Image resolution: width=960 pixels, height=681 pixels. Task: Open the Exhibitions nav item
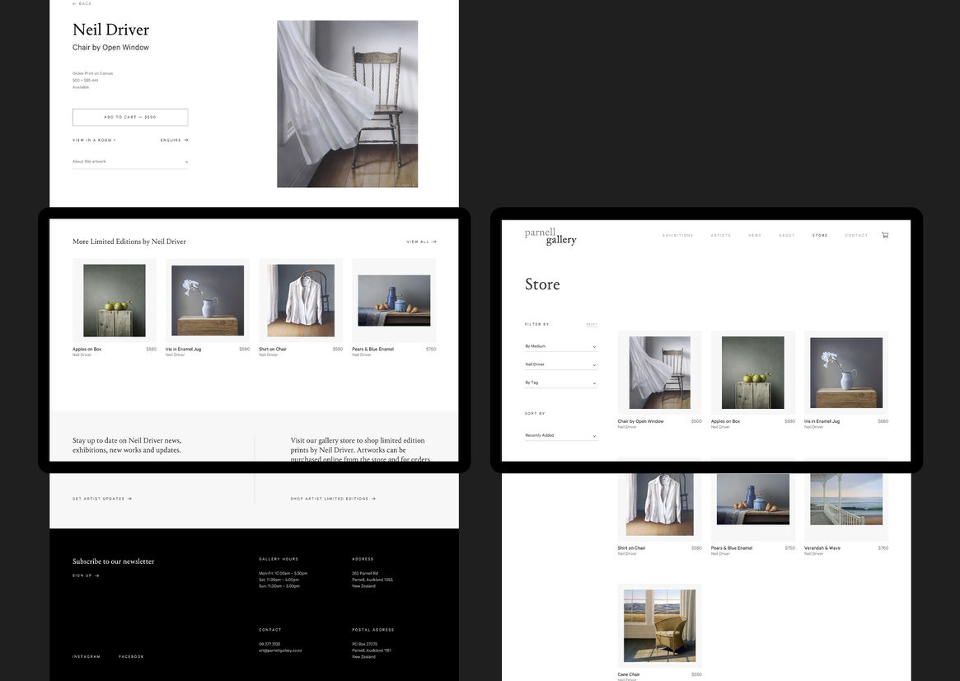[x=677, y=236]
